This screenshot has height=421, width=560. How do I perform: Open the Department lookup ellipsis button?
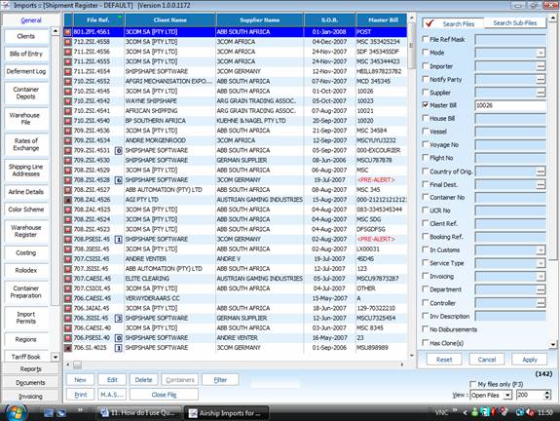tap(541, 289)
